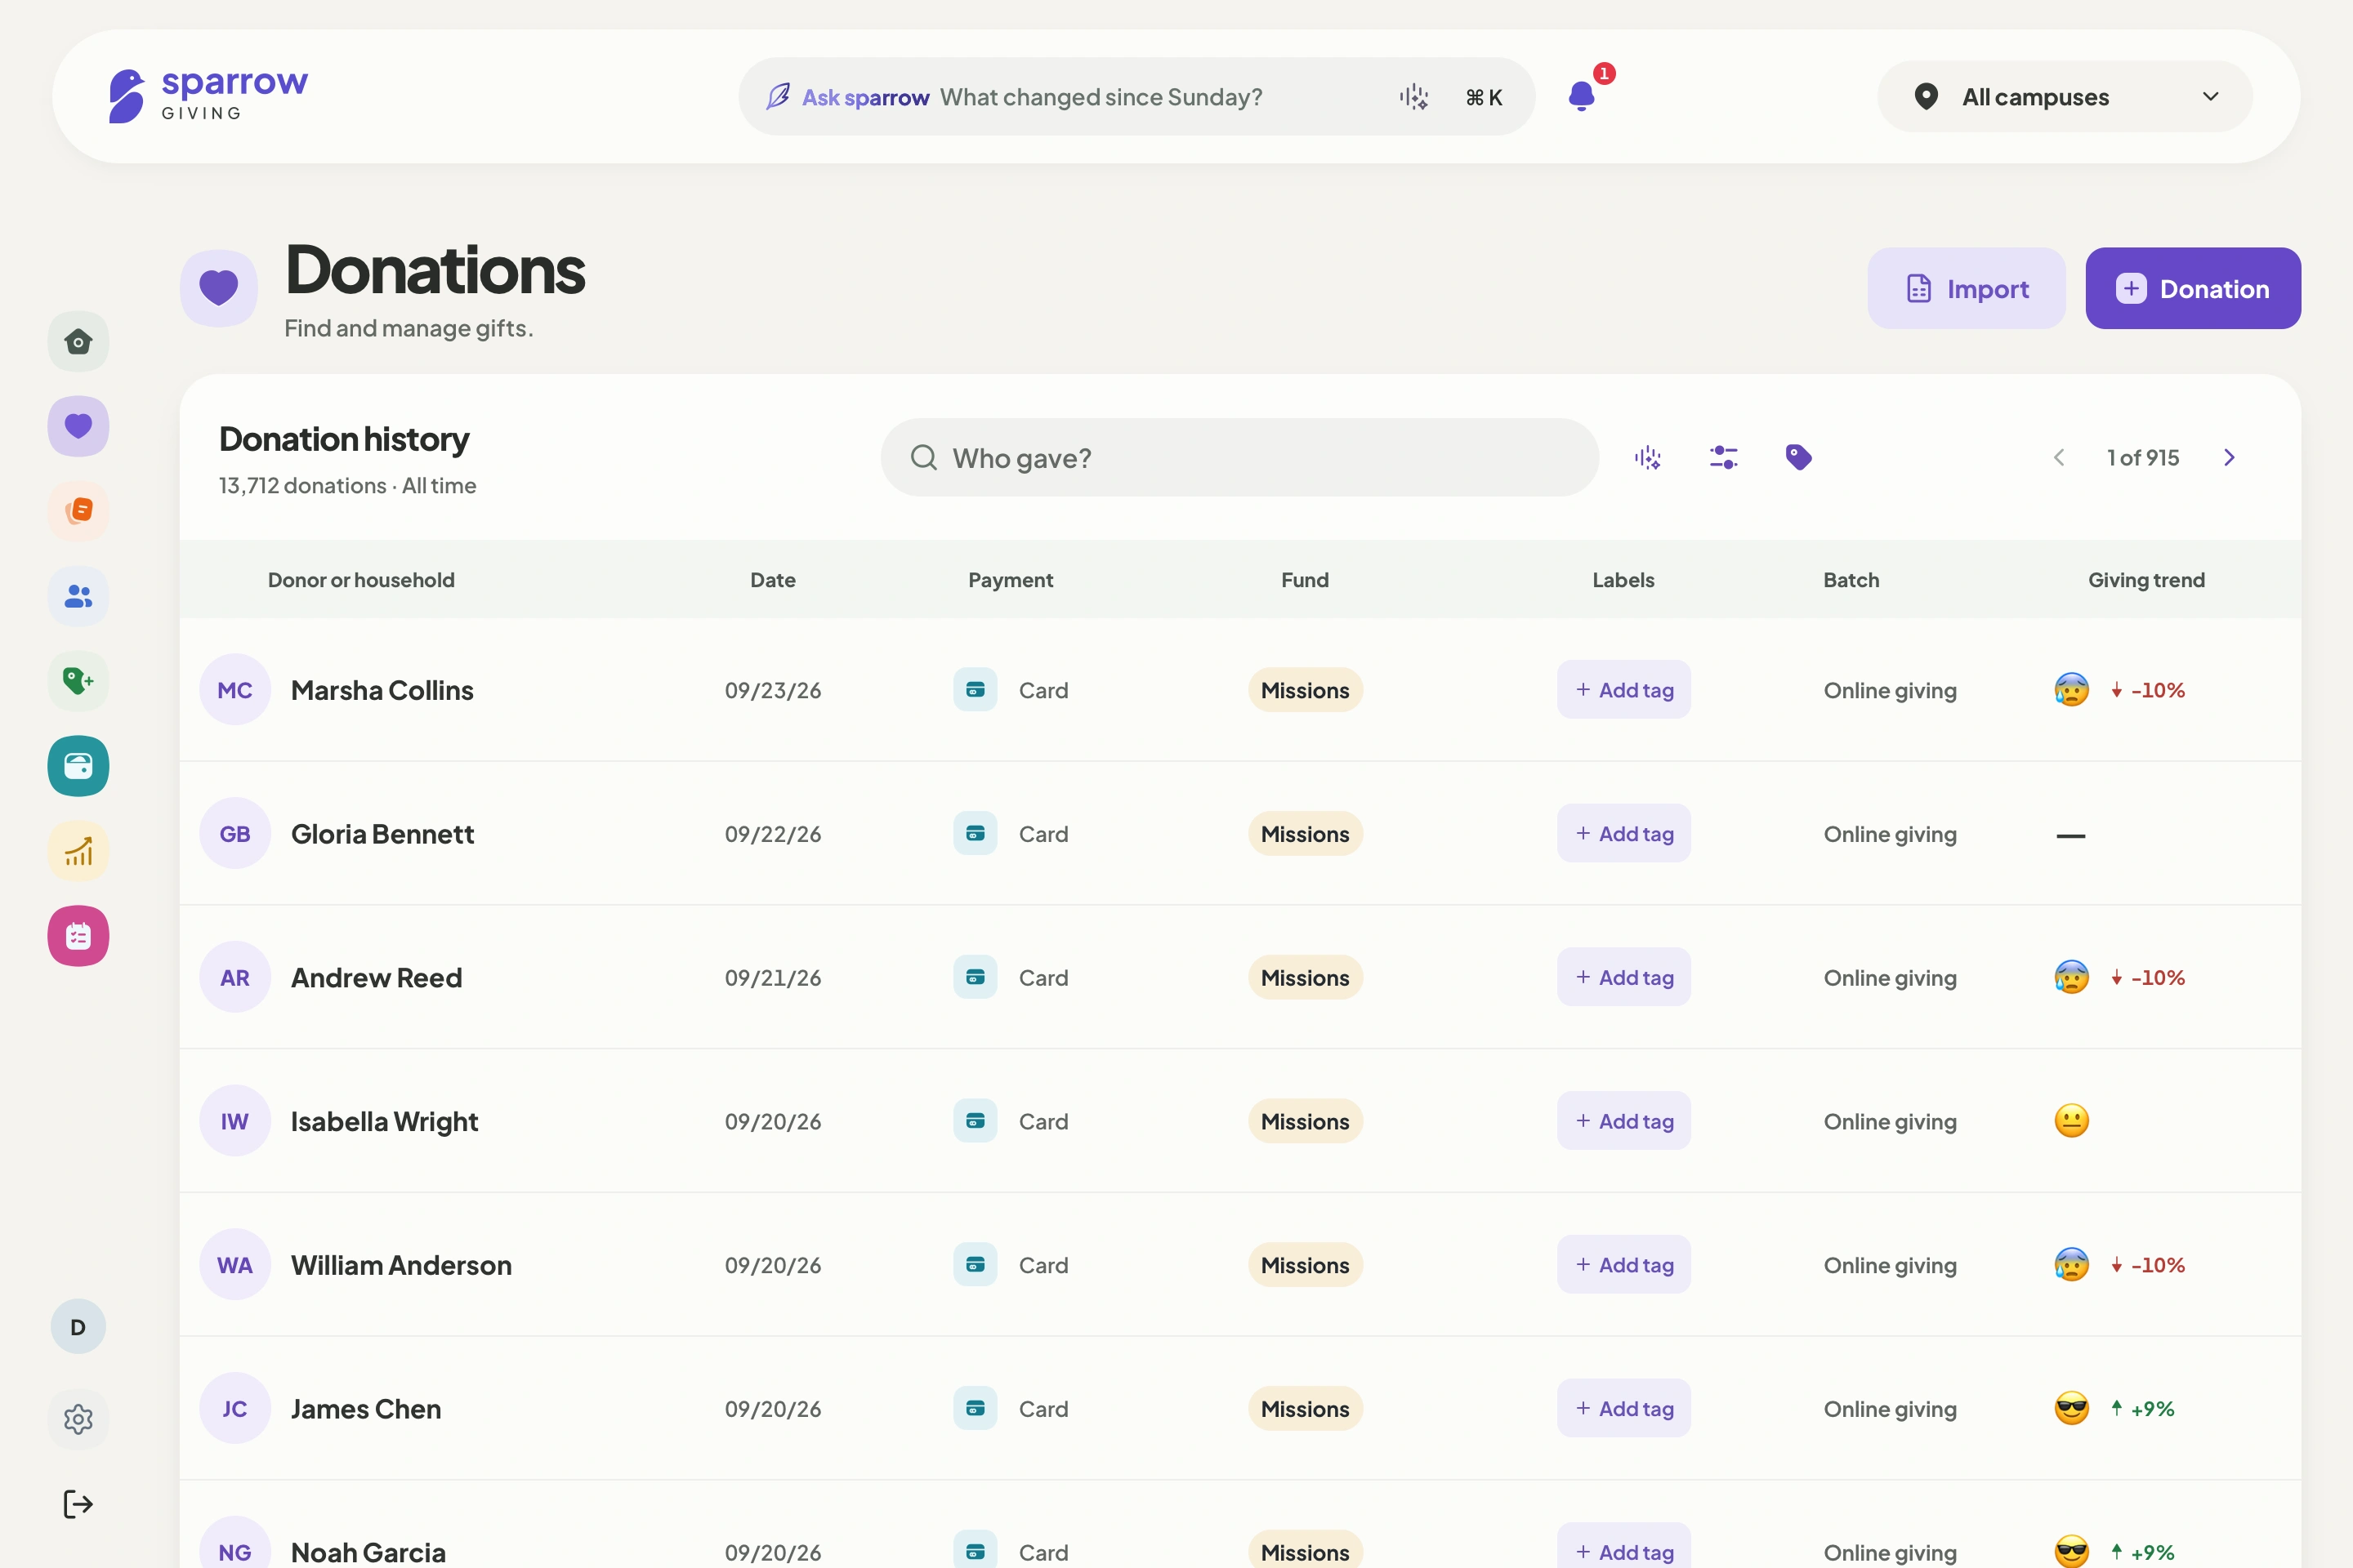Click the Giving trend column header
Image resolution: width=2353 pixels, height=1568 pixels.
click(2146, 580)
